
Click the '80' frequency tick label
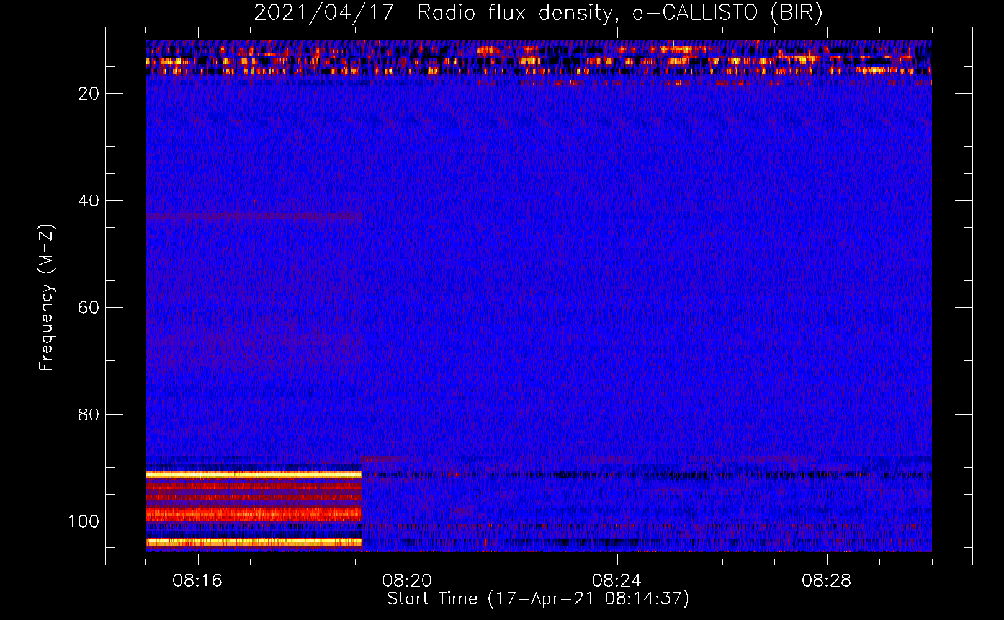click(89, 415)
